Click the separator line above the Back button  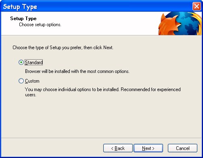click(101, 138)
